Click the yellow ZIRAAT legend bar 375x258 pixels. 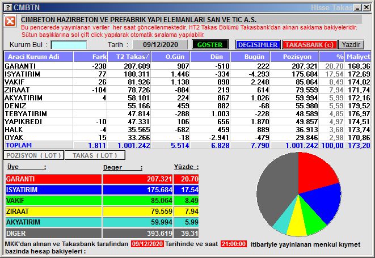53,211
